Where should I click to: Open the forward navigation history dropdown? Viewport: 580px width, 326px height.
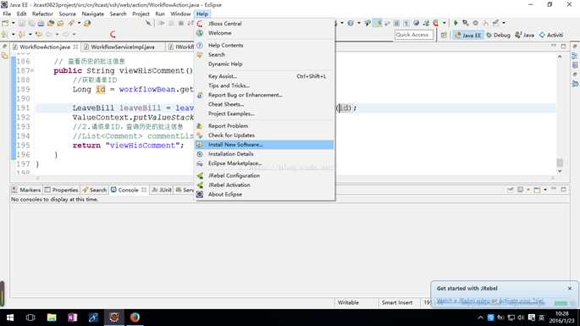pos(74,35)
